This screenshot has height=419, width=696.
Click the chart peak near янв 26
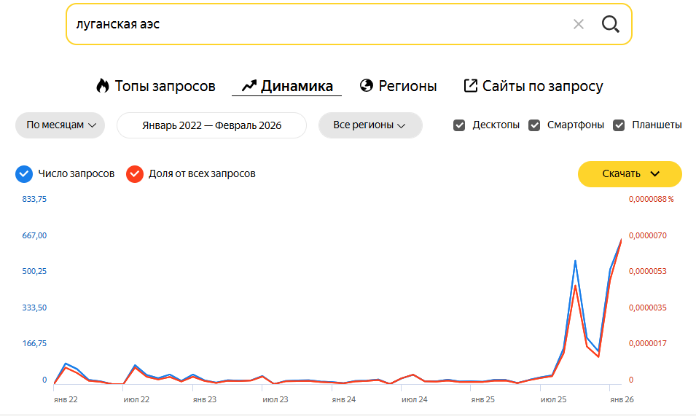pos(621,238)
